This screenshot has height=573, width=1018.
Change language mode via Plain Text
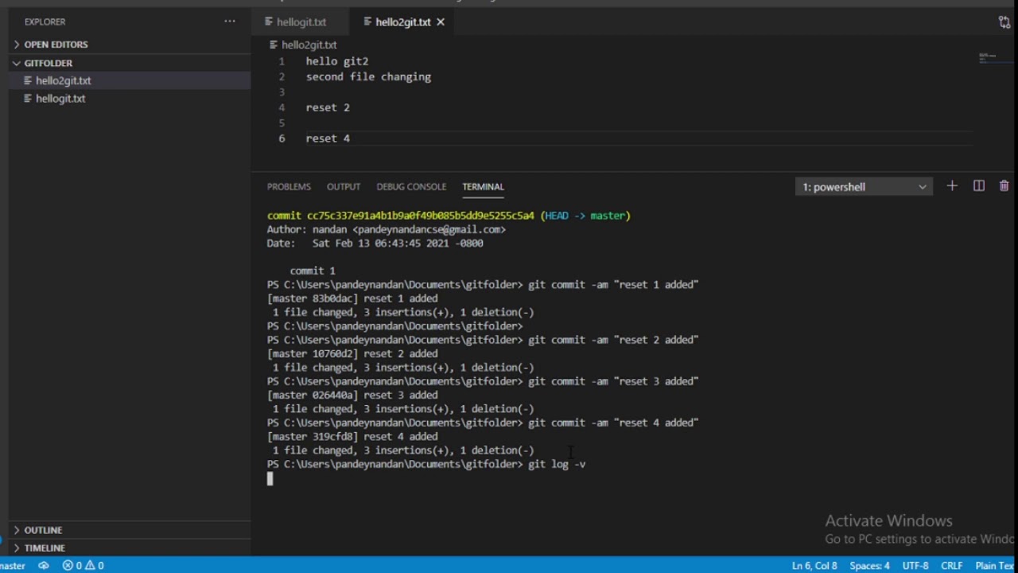point(996,566)
